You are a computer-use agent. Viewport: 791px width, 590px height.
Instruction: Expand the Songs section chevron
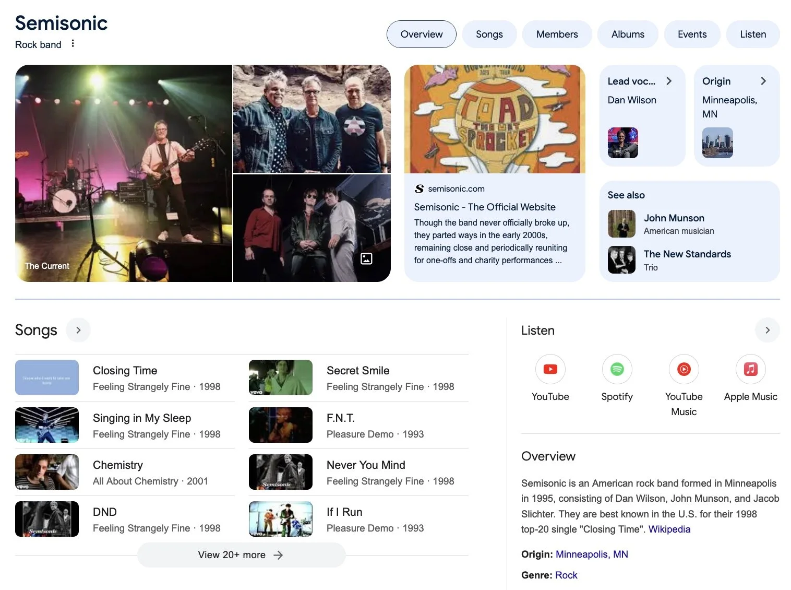78,330
